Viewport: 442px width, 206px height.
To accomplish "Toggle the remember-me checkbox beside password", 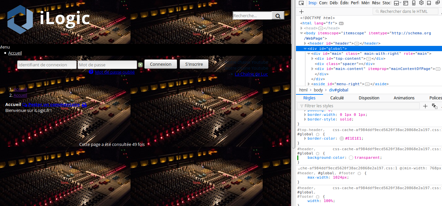I will coord(140,65).
